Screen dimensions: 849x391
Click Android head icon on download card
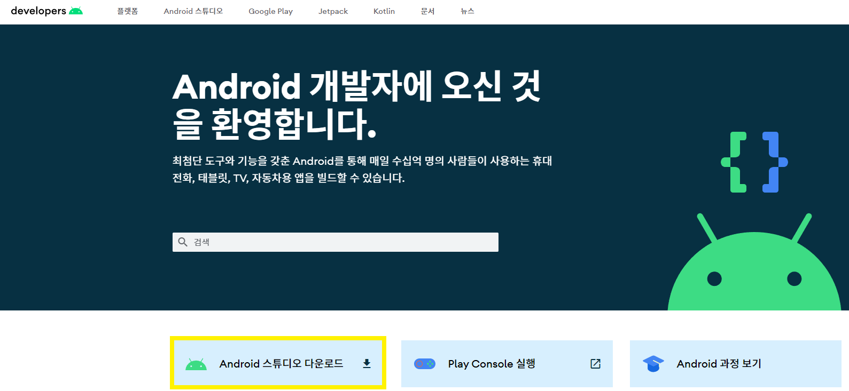point(196,364)
